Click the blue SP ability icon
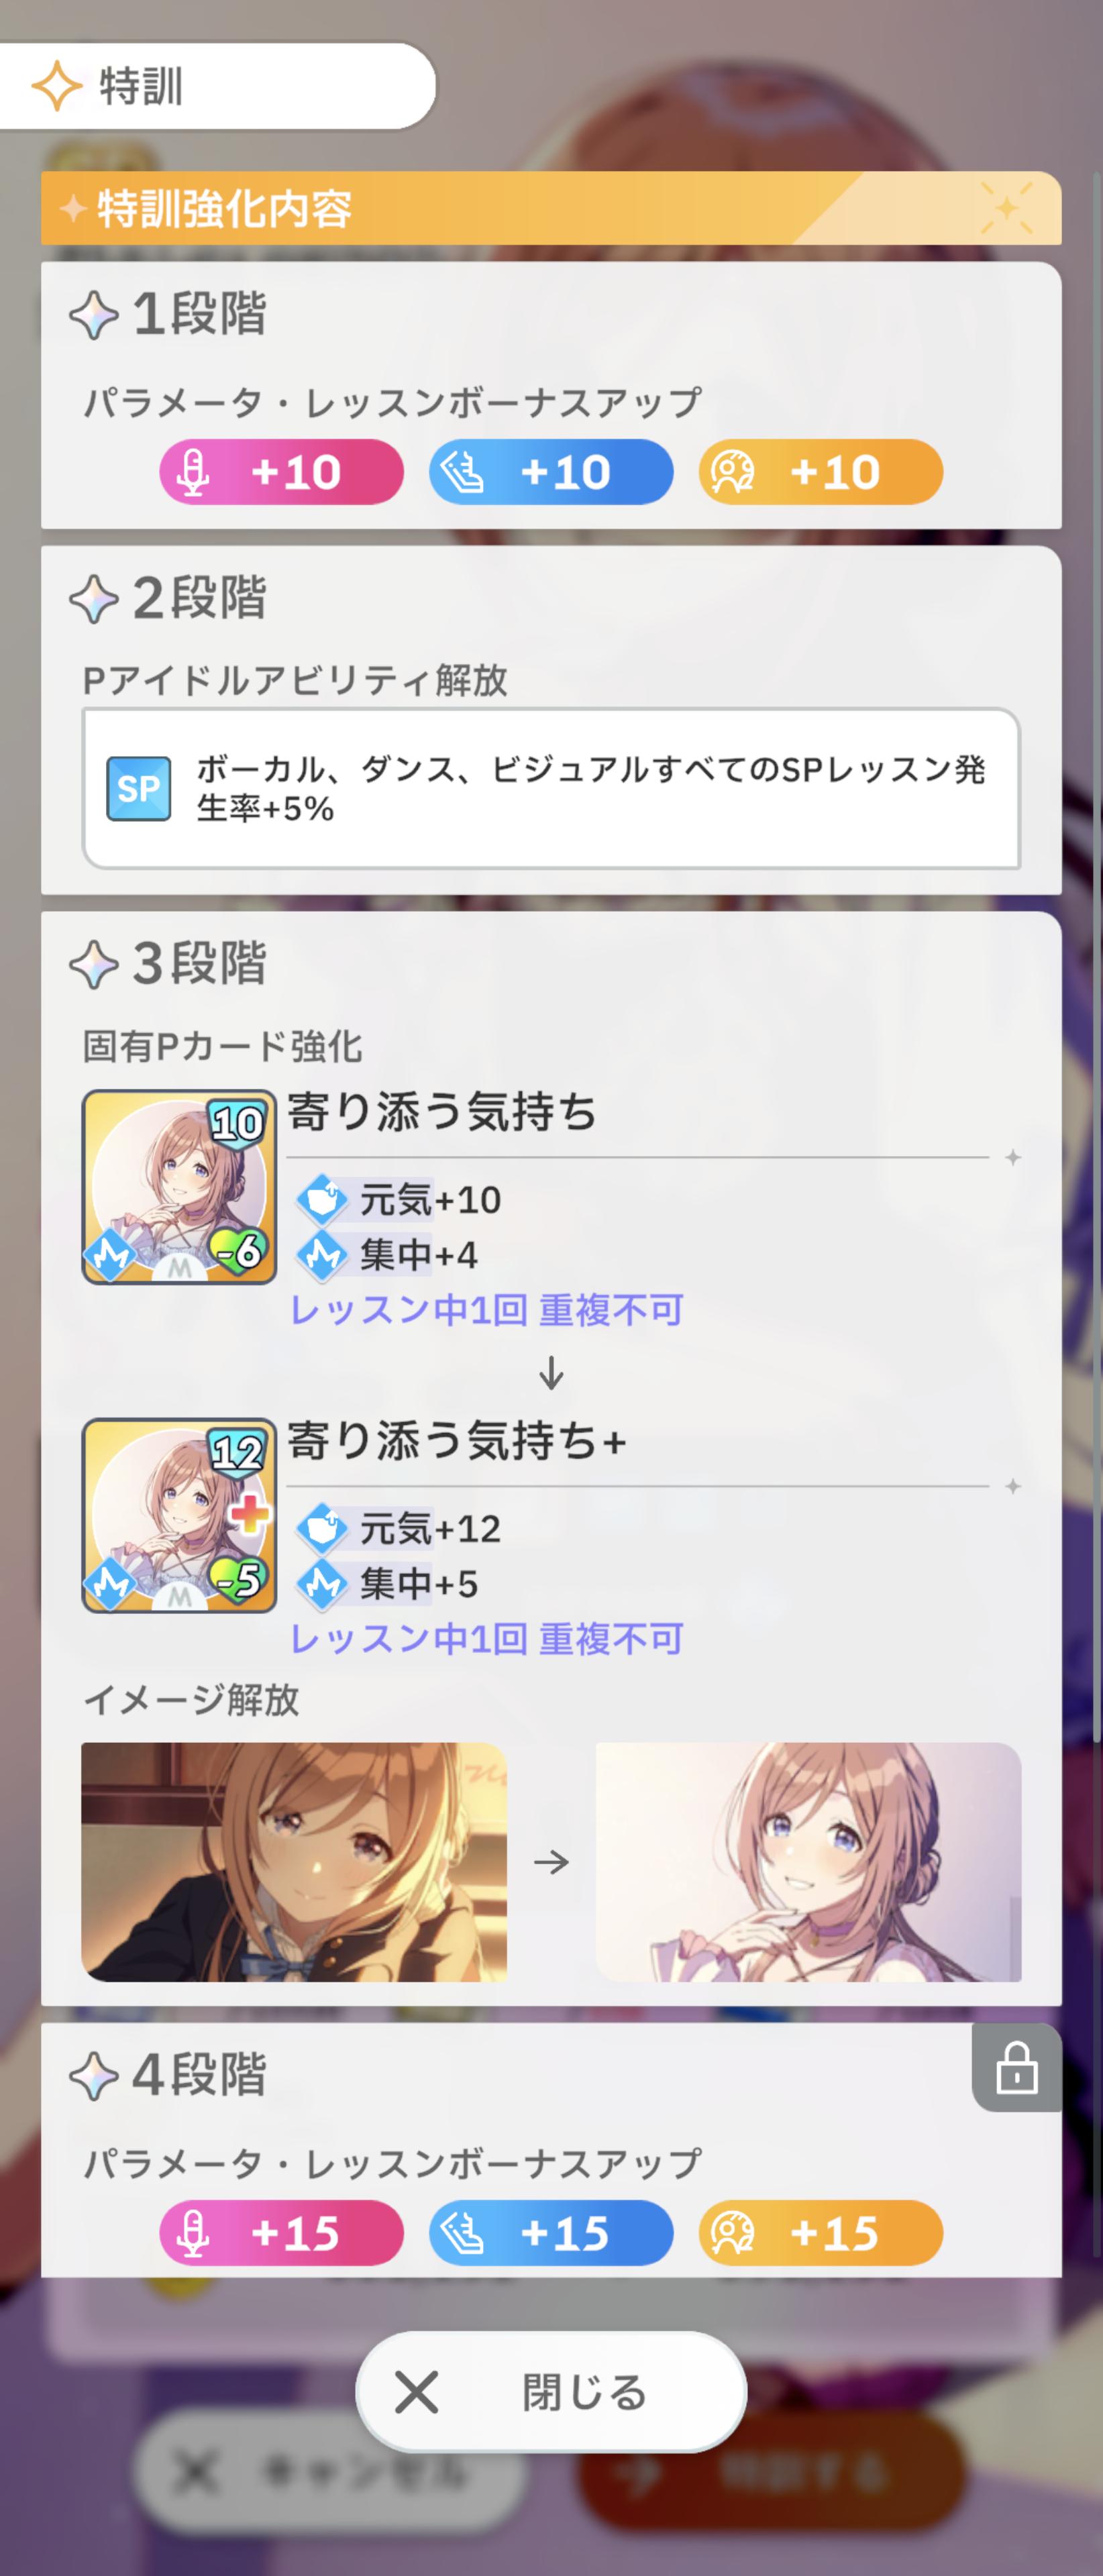1103x2576 pixels. point(139,788)
